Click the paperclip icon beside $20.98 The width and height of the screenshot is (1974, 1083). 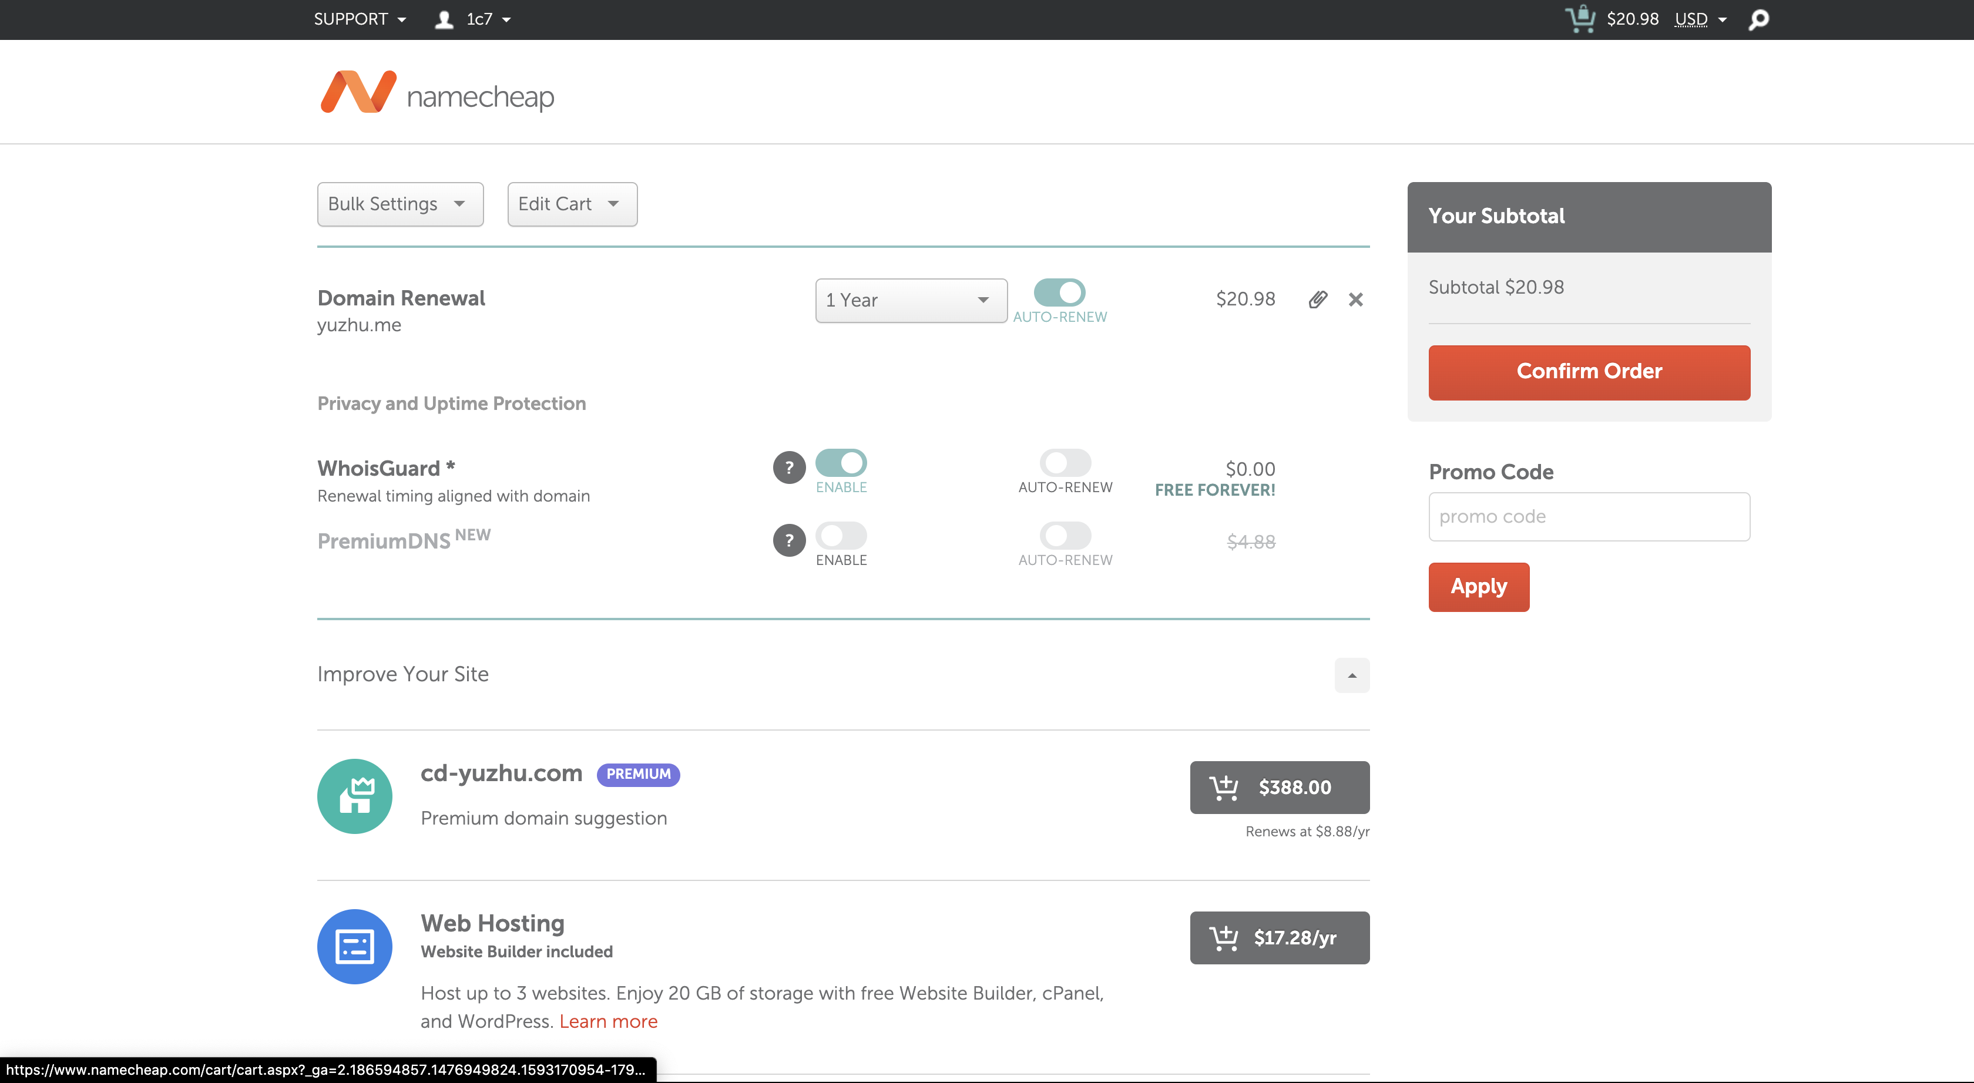coord(1317,300)
